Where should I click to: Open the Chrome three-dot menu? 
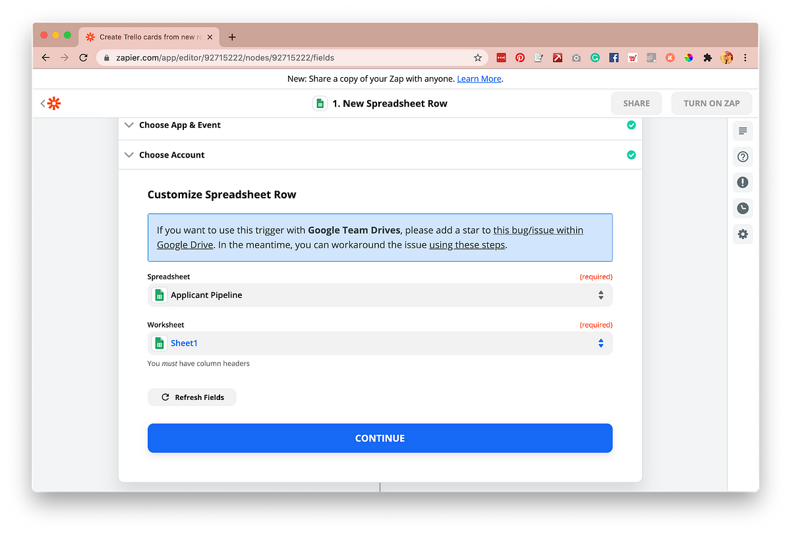(x=746, y=58)
